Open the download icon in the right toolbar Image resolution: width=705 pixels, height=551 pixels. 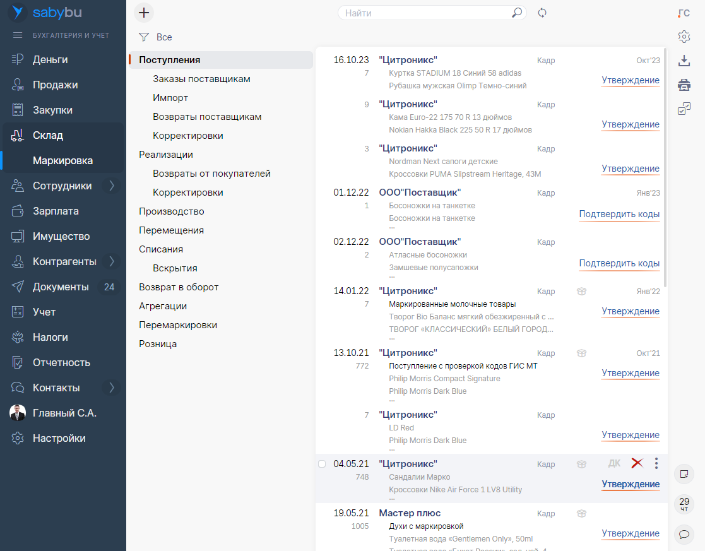pos(684,61)
